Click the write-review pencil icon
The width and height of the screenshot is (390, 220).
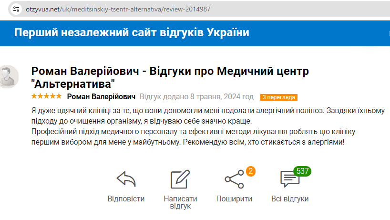pyautogui.click(x=180, y=179)
